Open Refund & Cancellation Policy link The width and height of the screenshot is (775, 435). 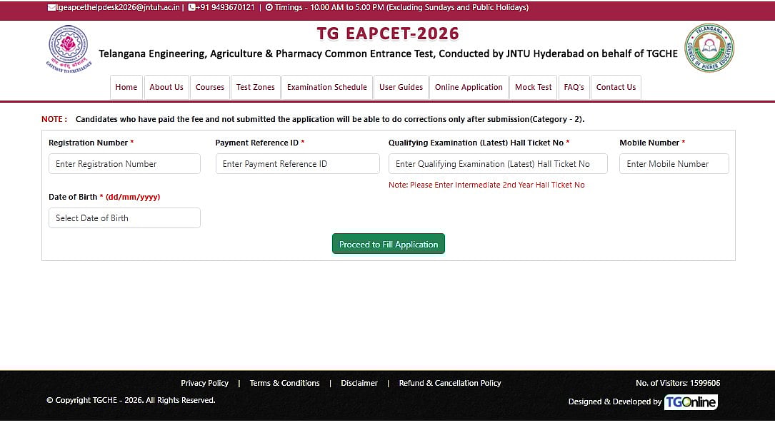click(450, 383)
